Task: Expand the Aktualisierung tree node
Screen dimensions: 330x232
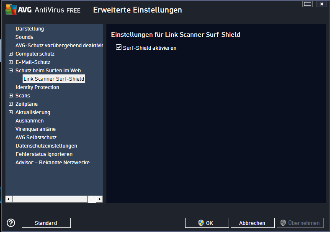Action: 10,112
